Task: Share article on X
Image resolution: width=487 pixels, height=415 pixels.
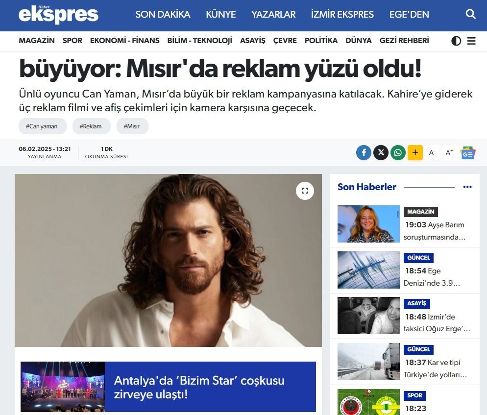Action: pyautogui.click(x=381, y=152)
